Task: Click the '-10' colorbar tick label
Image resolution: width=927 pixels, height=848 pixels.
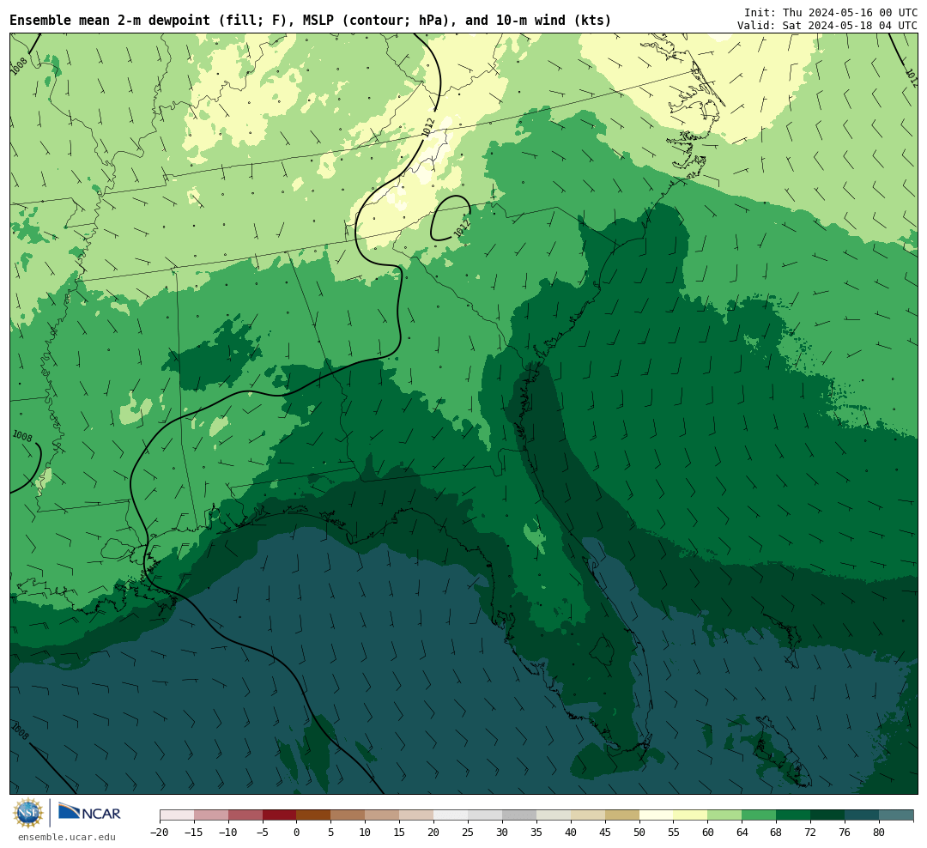Action: 228,833
